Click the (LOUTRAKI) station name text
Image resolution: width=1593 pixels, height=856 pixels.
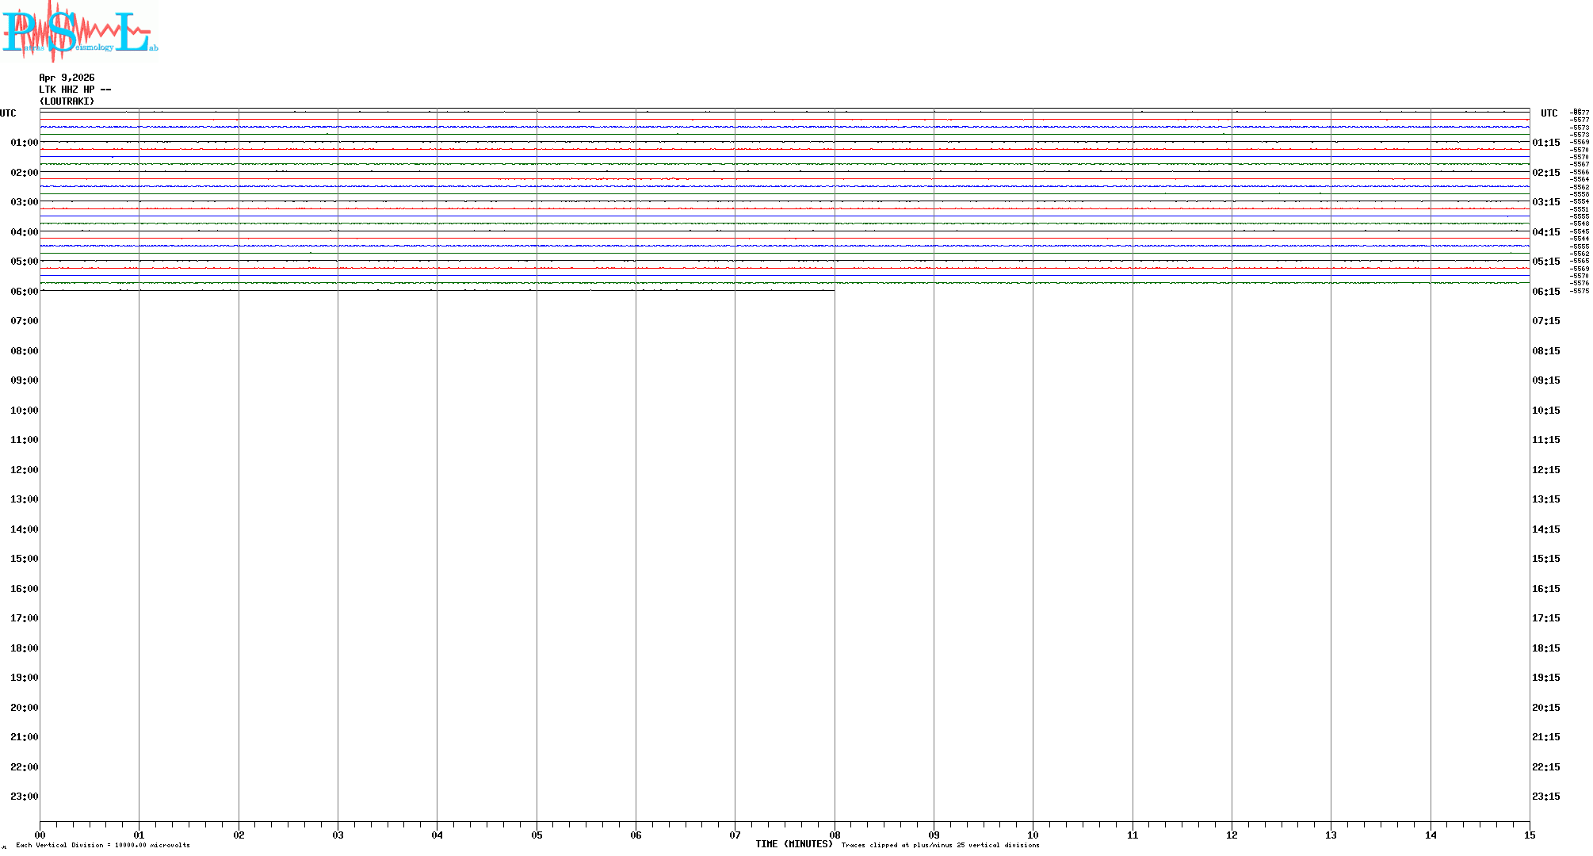(67, 101)
